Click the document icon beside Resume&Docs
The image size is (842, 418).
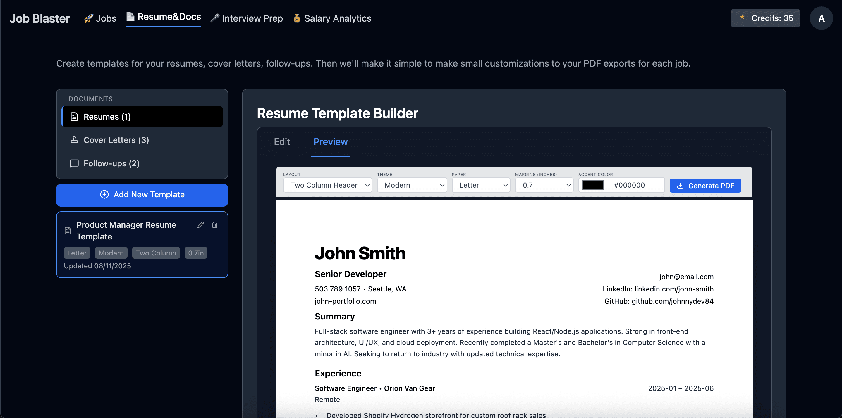pyautogui.click(x=131, y=17)
